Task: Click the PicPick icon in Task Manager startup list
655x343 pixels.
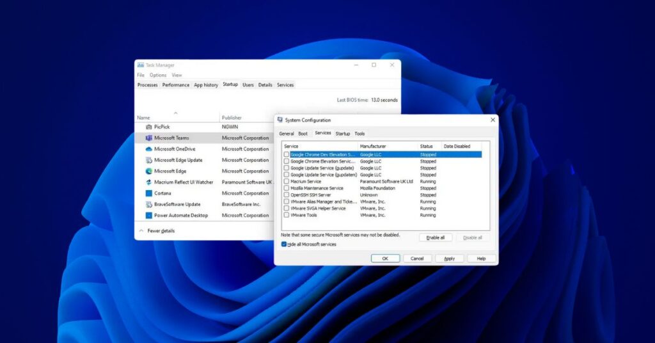Action: tap(148, 127)
